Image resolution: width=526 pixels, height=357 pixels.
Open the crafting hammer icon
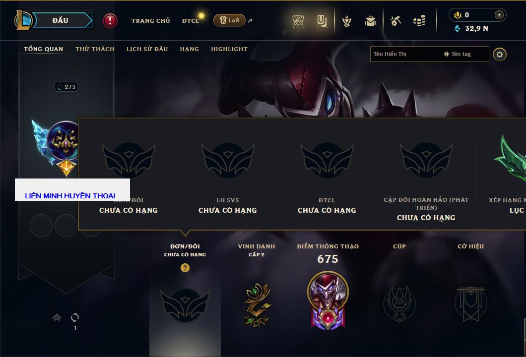[x=395, y=21]
